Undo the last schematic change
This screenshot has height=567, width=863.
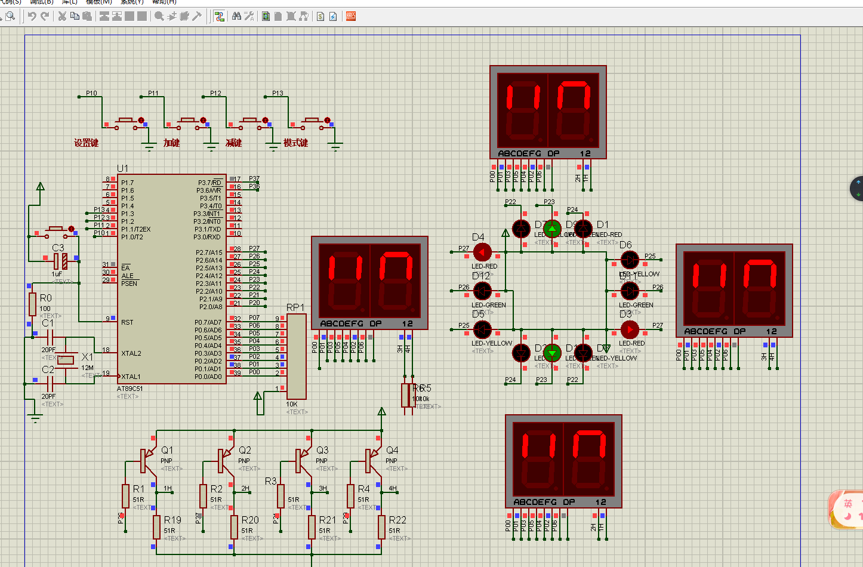[32, 16]
